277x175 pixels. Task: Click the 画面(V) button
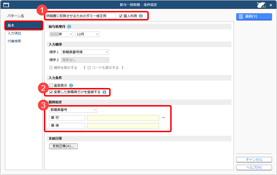254,17
